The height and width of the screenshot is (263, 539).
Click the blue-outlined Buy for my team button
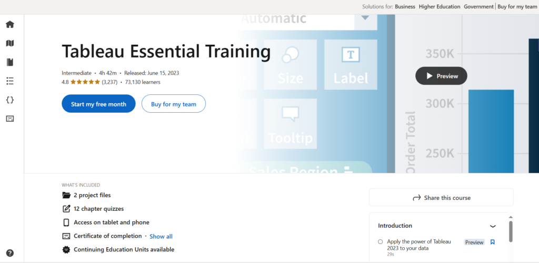(x=174, y=104)
